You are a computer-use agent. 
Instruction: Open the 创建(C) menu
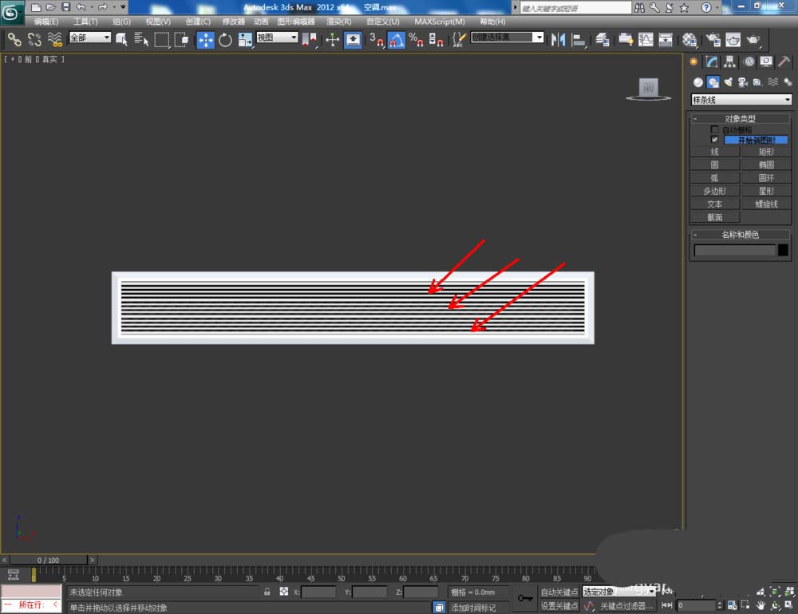pos(198,22)
